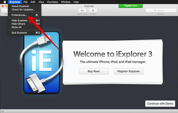This screenshot has height=113, width=178.
Task: Choose Check for Updates...
Action: pyautogui.click(x=24, y=10)
